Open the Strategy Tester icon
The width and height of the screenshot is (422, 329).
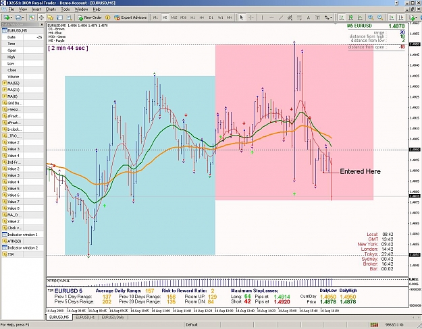[x=69, y=18]
